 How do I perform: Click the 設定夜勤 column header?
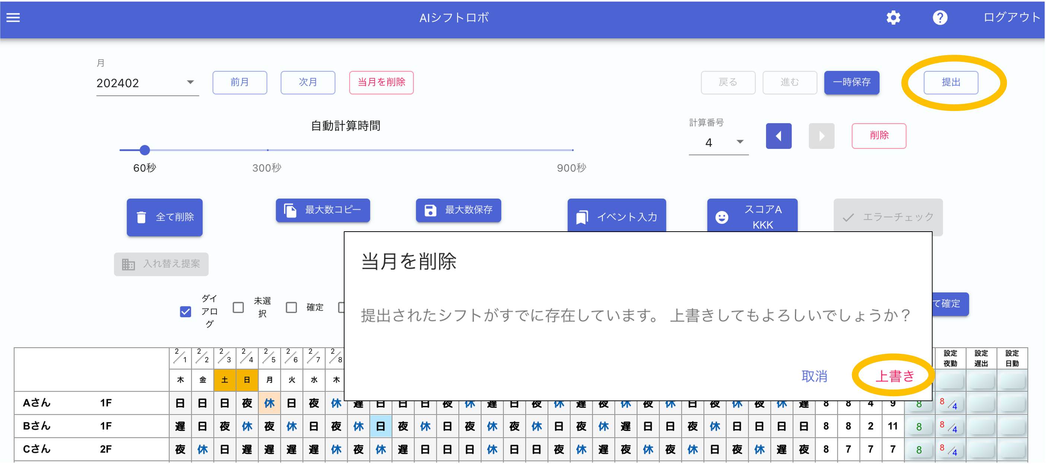click(950, 358)
